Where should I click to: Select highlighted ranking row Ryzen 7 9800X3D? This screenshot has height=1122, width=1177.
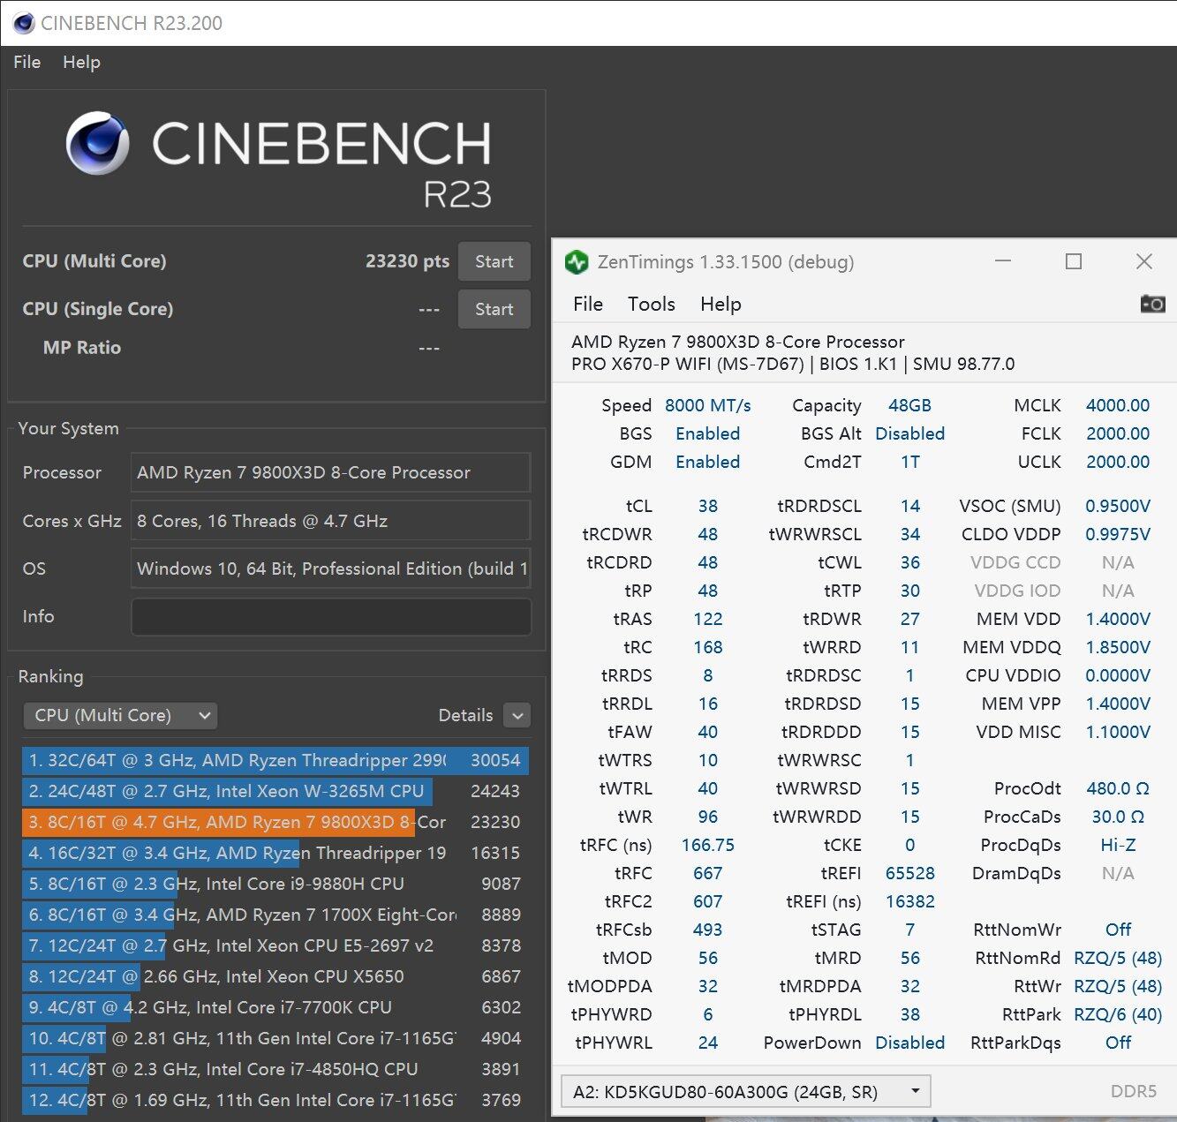[275, 822]
